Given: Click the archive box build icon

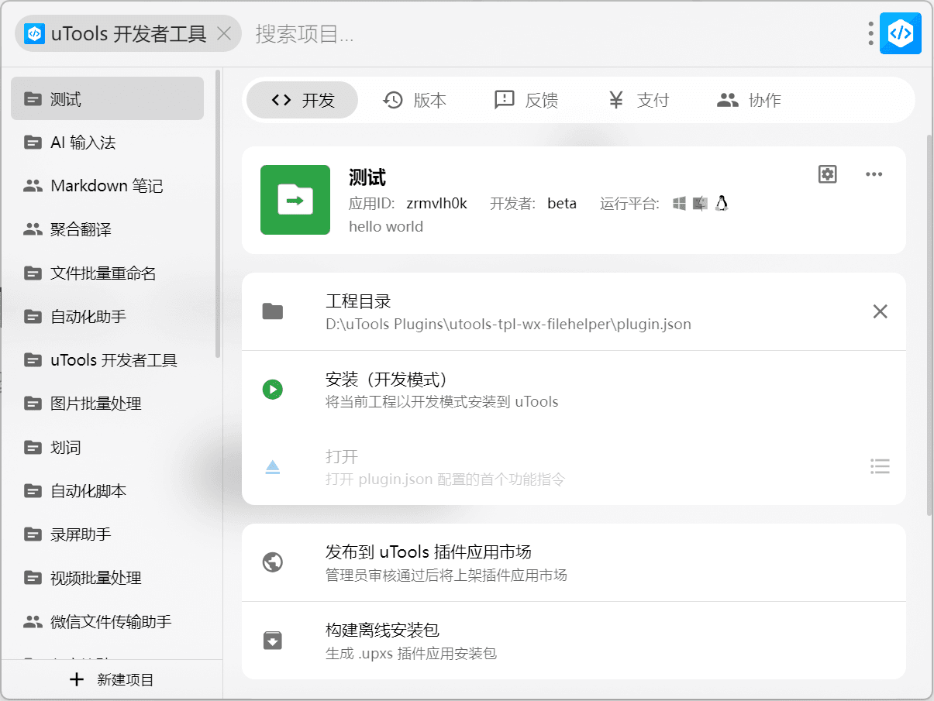Looking at the screenshot, I should coord(272,641).
